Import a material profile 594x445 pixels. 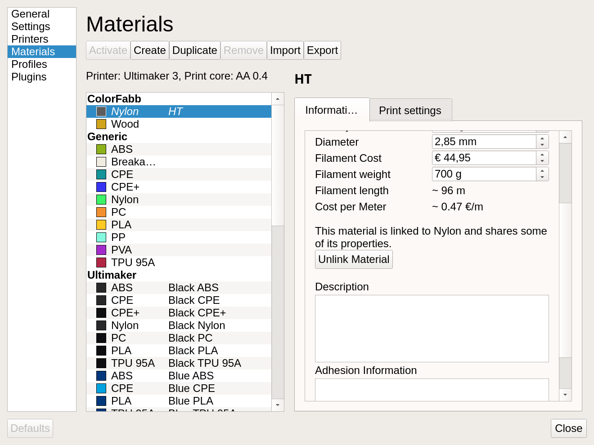coord(285,50)
